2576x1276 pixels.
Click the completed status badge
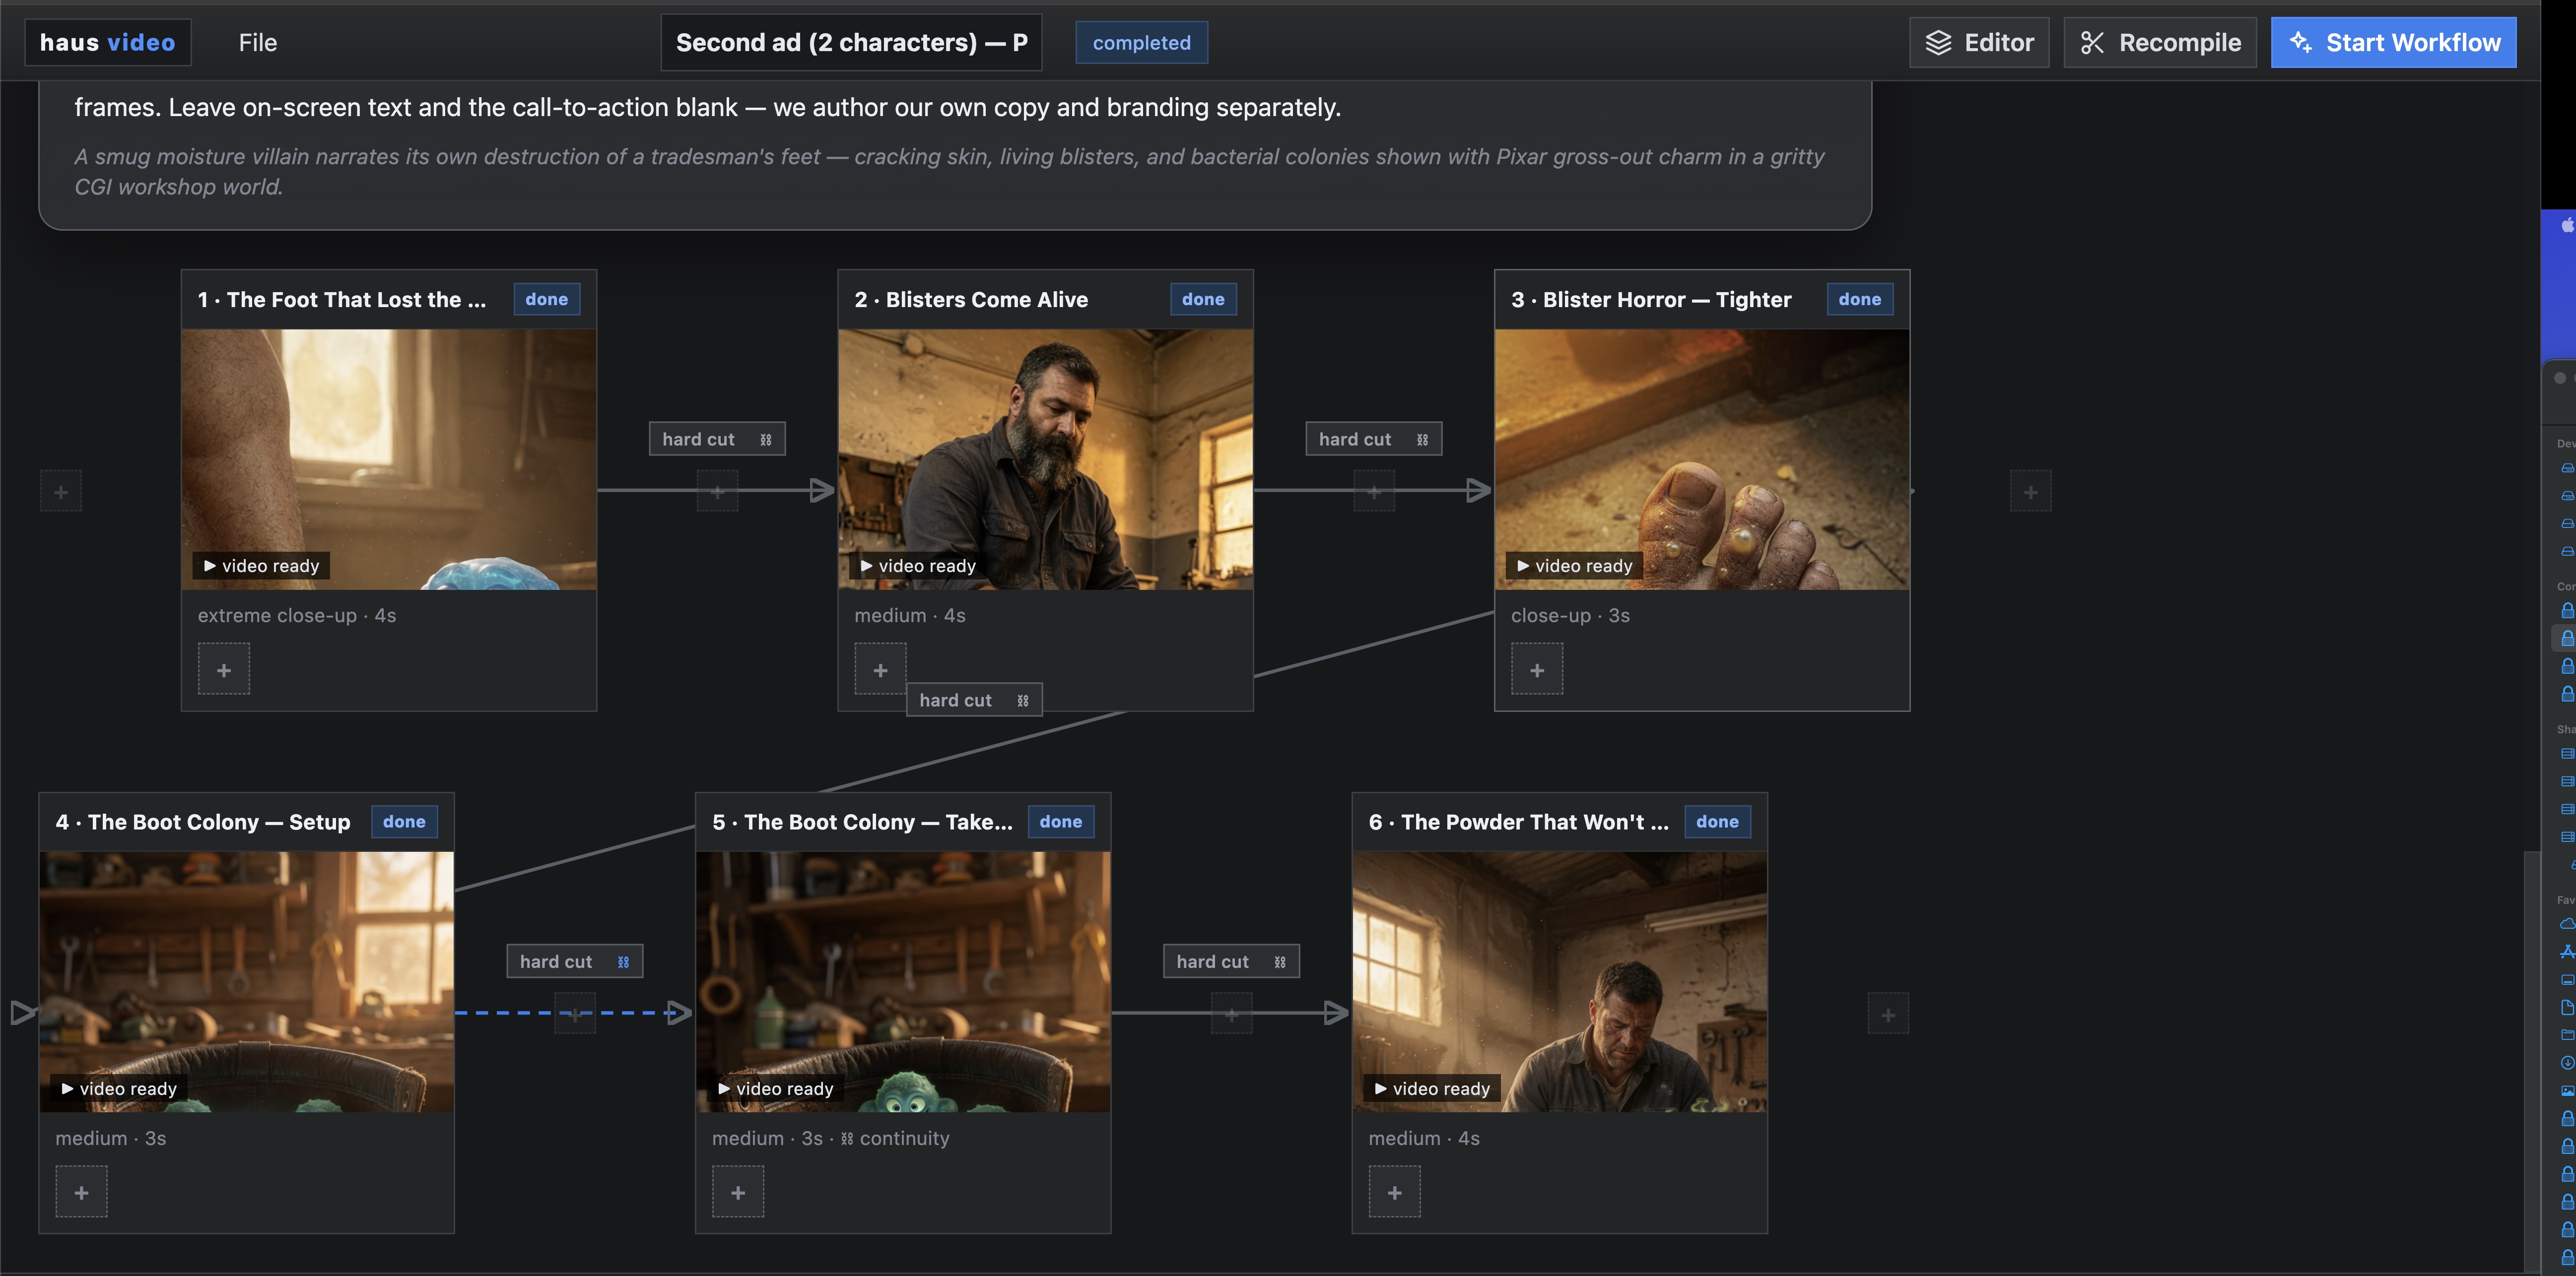[x=1141, y=43]
